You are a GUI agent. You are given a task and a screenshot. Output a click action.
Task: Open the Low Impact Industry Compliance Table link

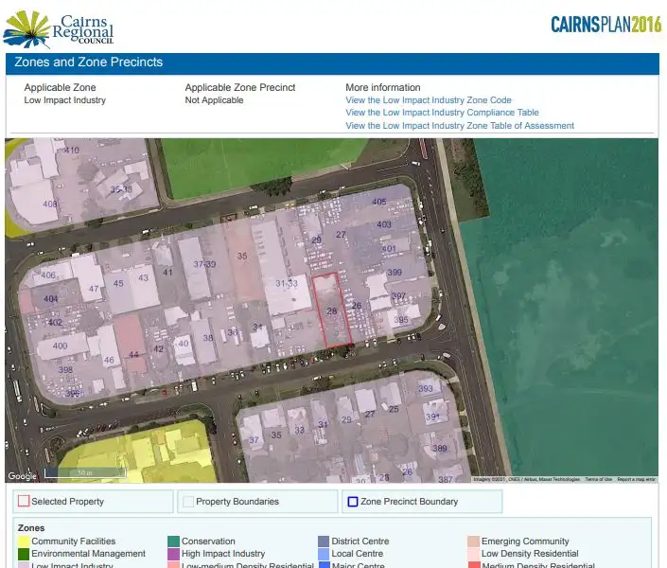coord(442,113)
